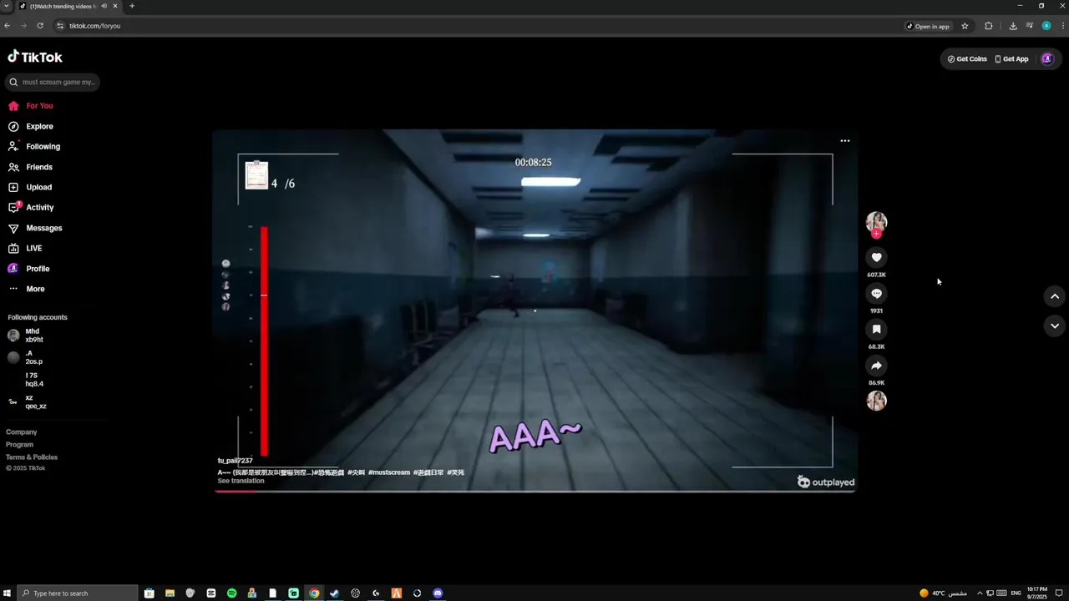Screen dimensions: 1069x601
Task: Open the Chrome media controls icon
Action: (1030, 26)
